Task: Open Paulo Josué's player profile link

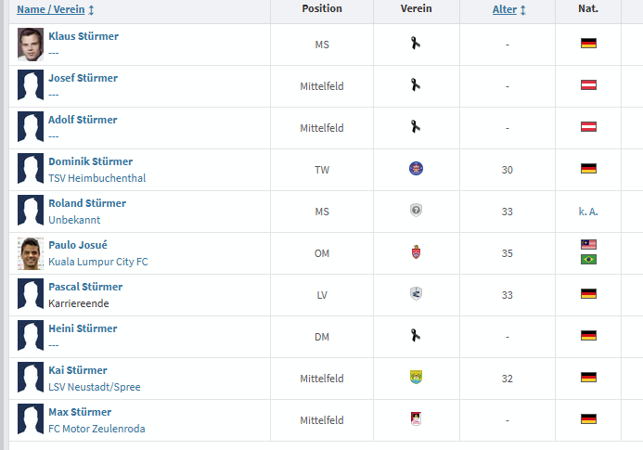Action: [78, 245]
